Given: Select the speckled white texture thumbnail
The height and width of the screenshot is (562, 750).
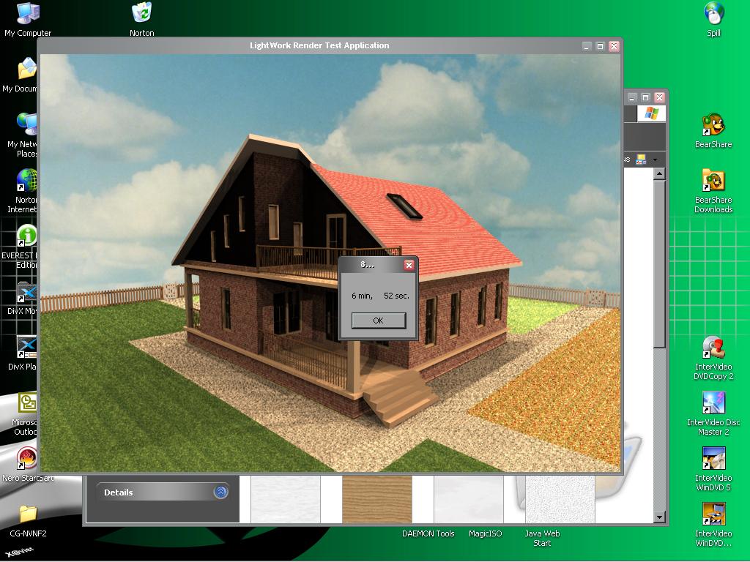Looking at the screenshot, I should tap(560, 498).
